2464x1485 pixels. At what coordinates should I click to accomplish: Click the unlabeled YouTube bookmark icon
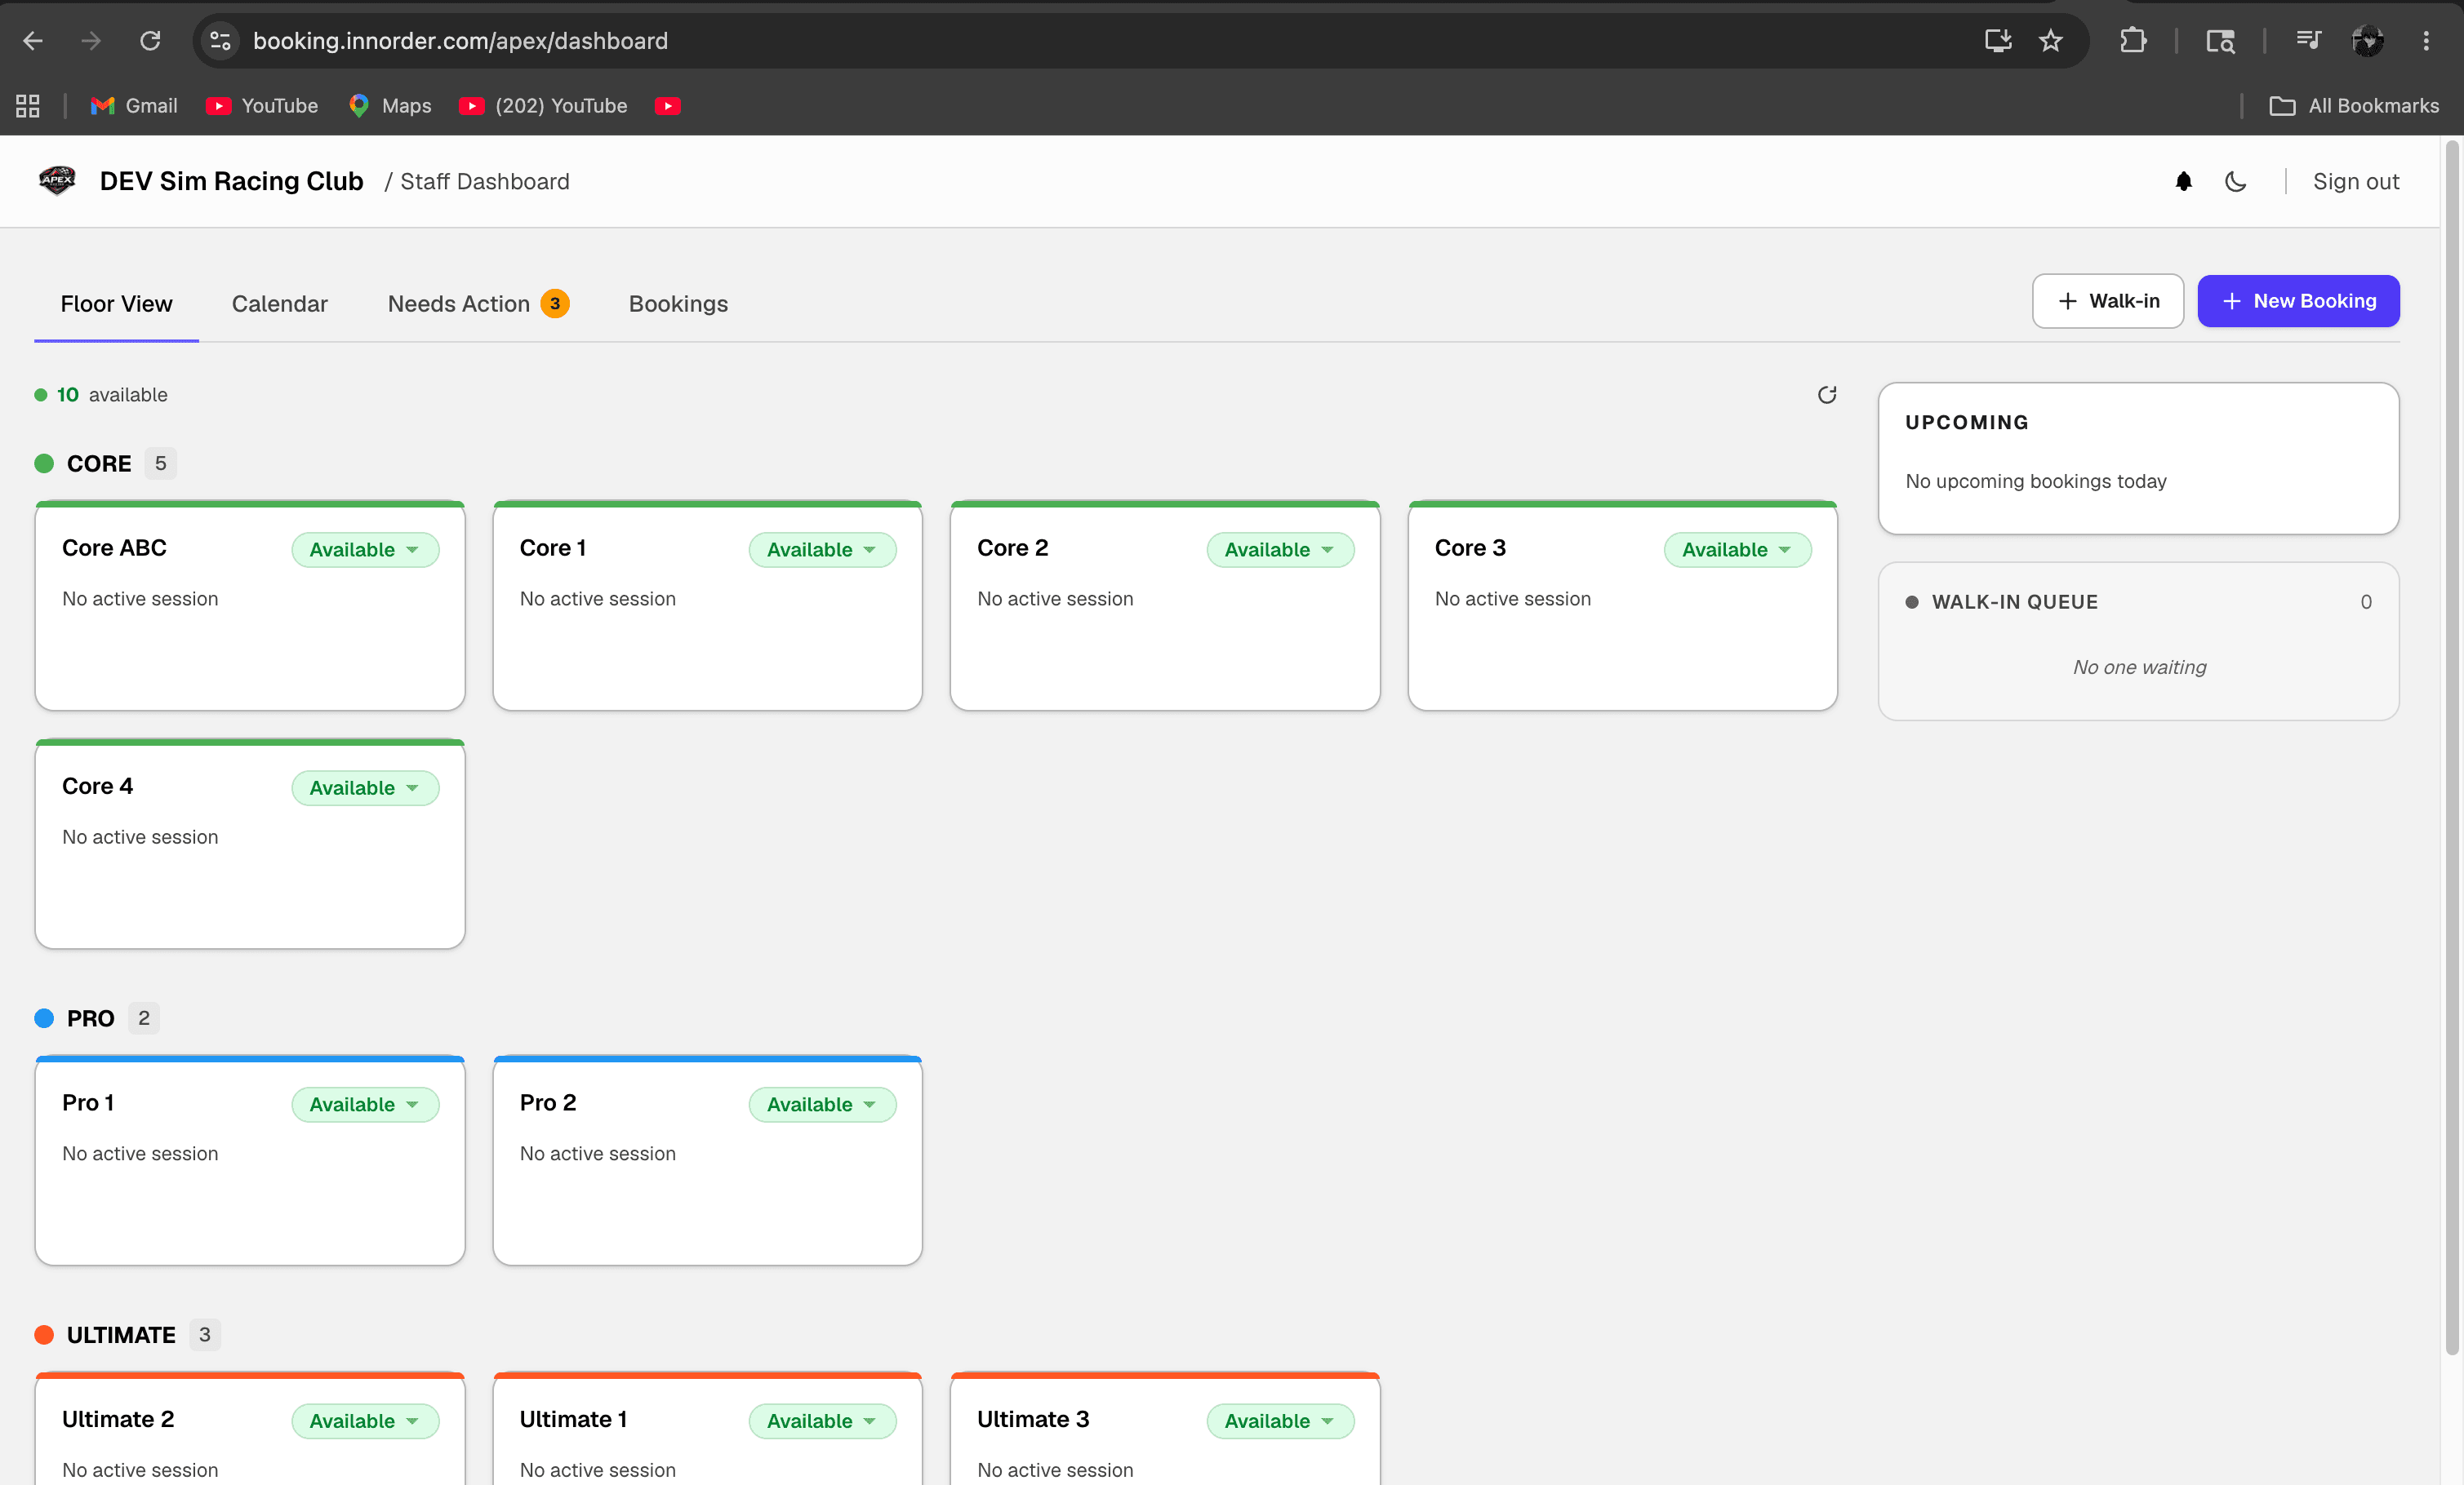point(668,106)
